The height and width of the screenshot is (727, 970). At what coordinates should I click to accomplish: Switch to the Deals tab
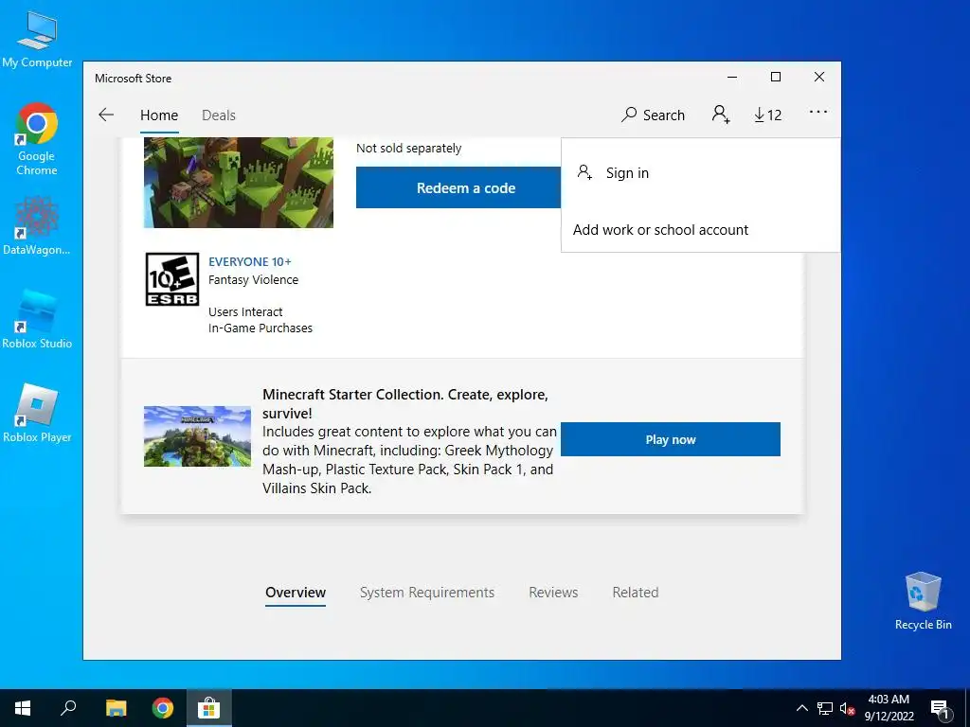click(x=219, y=115)
